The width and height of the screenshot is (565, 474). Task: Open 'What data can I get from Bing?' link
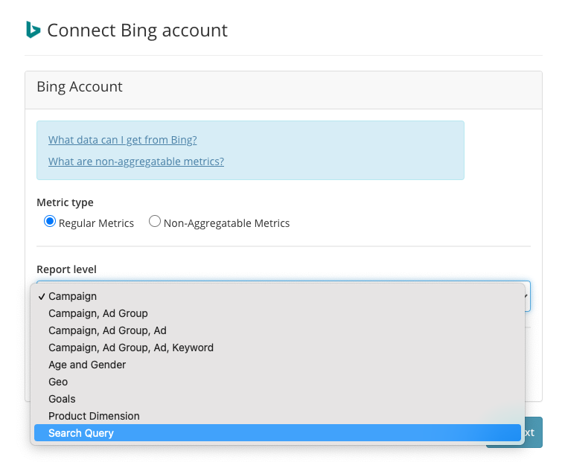122,140
